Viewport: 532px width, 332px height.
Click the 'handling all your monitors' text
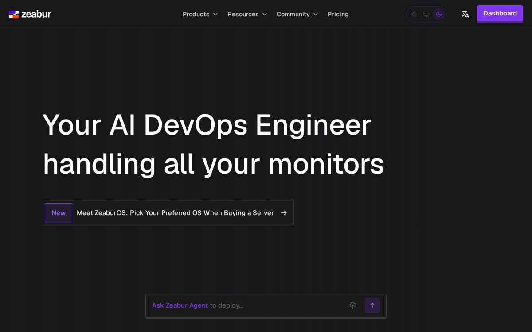pyautogui.click(x=213, y=164)
